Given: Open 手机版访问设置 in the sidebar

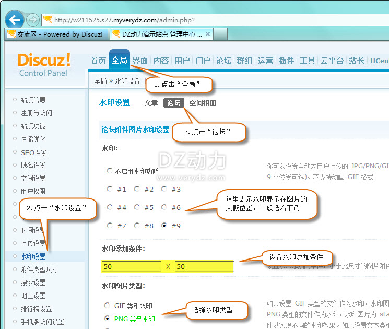Looking at the screenshot, I should 42,322.
